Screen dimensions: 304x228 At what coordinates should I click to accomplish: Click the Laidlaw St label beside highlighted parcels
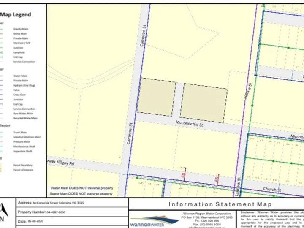(248, 92)
